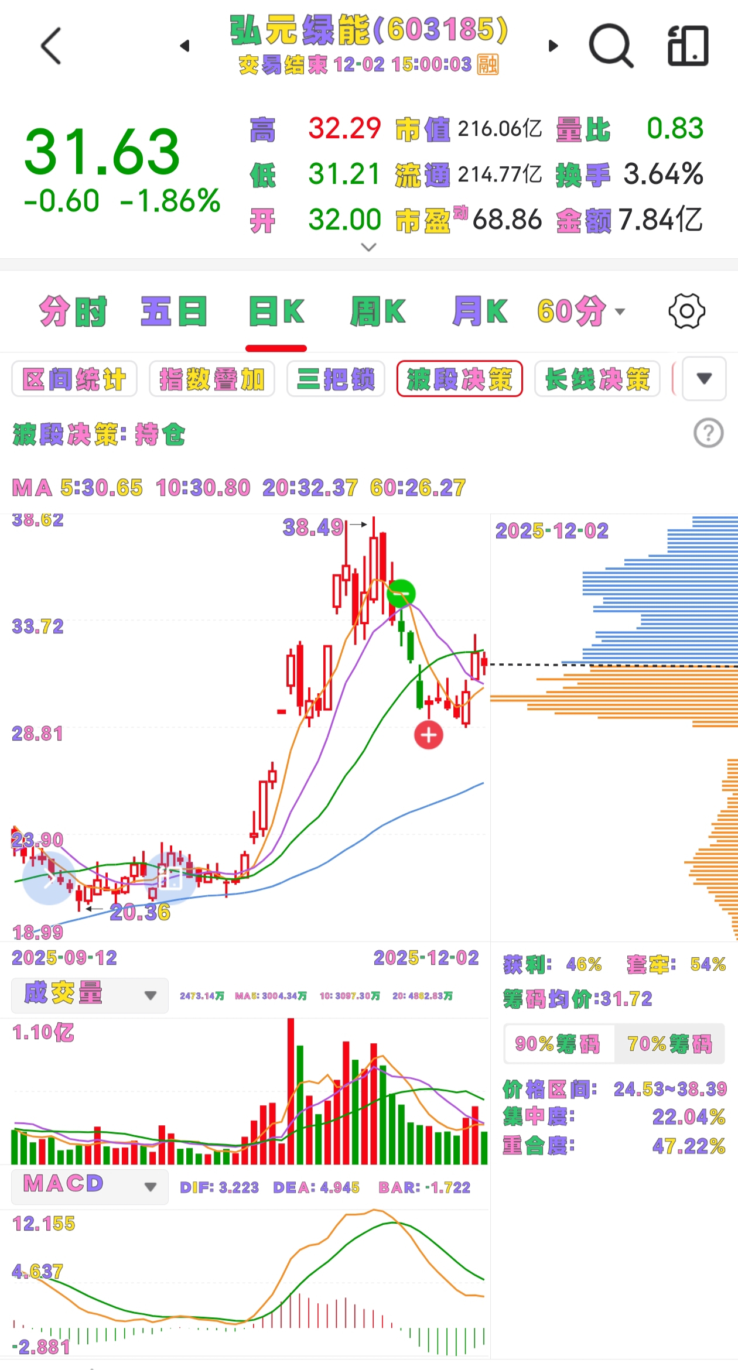This screenshot has width=738, height=1370.
Task: Tap the 波段决策: 持仓 status text
Action: click(x=98, y=434)
